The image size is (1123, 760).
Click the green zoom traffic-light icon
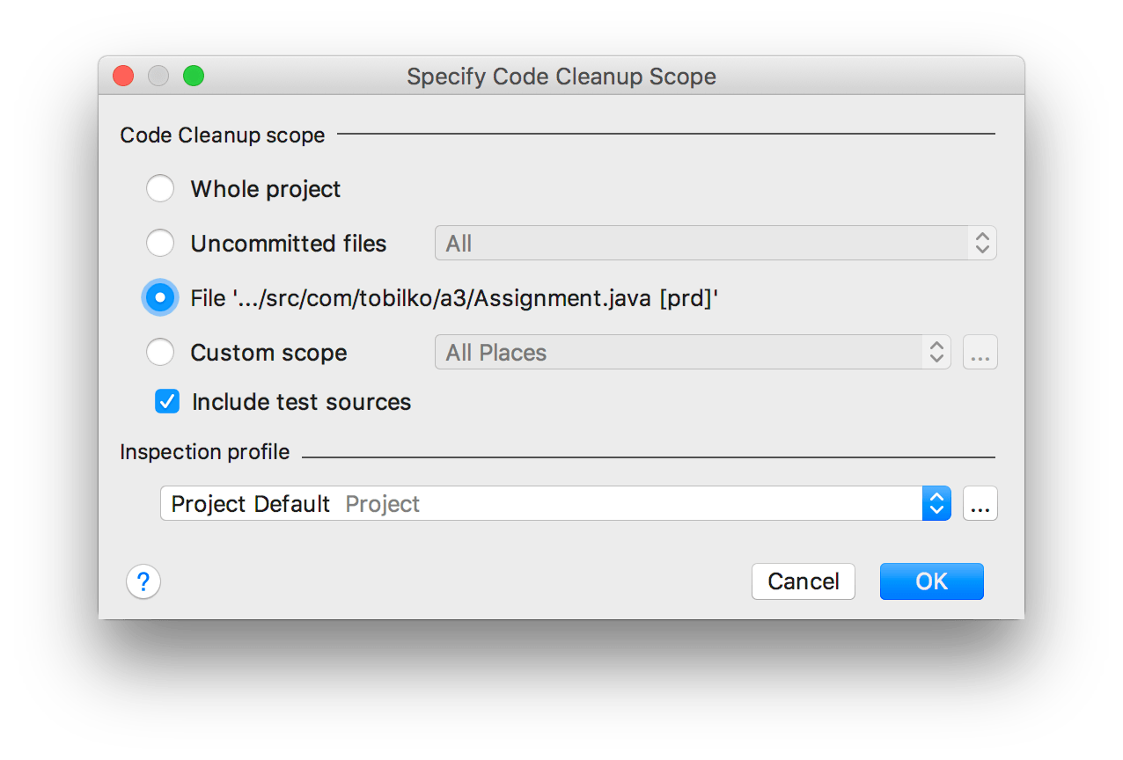coord(193,77)
